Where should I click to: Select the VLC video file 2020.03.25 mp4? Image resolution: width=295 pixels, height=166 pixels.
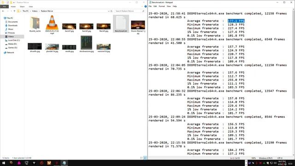[x=52, y=24]
